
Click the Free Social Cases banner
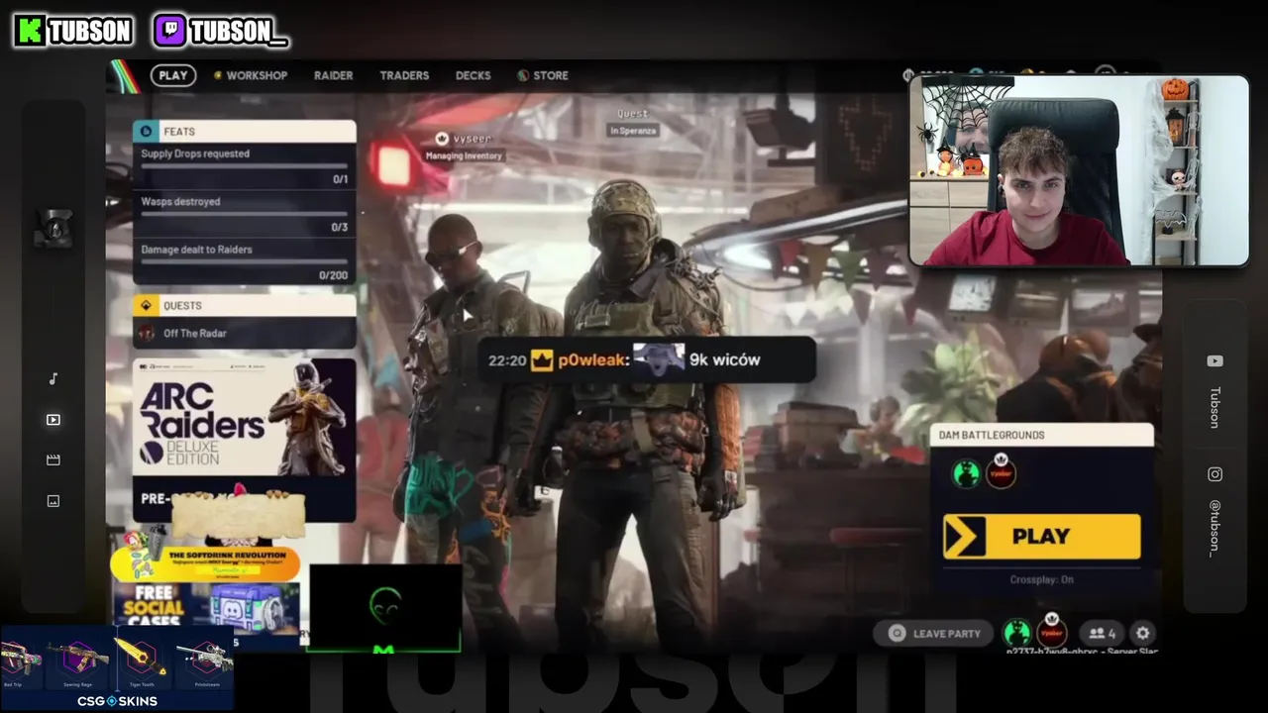(205, 606)
